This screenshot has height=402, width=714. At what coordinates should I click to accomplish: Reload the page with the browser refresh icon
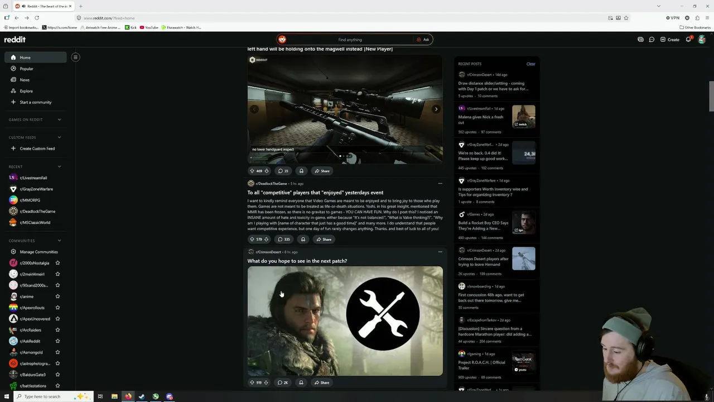[x=37, y=18]
